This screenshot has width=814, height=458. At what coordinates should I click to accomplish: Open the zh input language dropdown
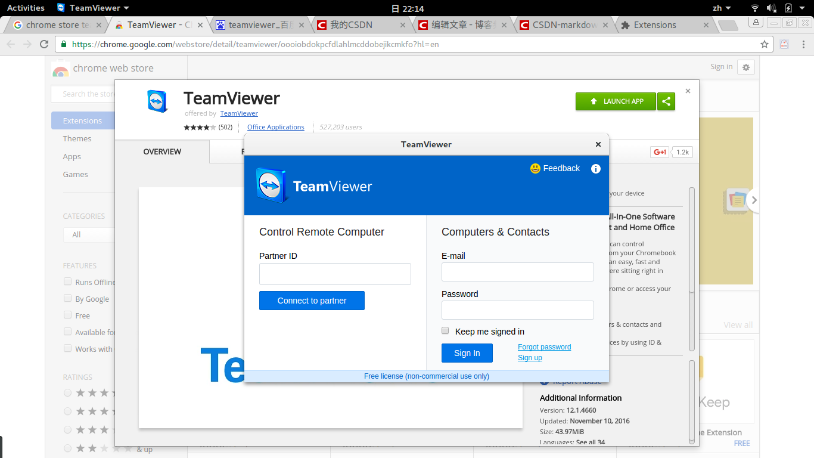722,8
